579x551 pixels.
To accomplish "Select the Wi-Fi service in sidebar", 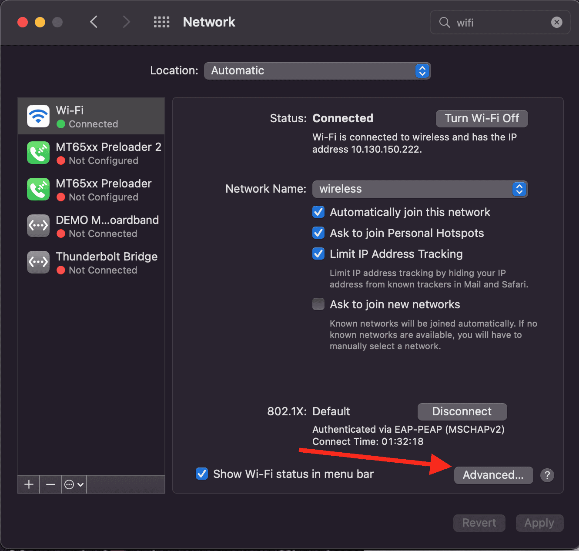I will [x=91, y=117].
